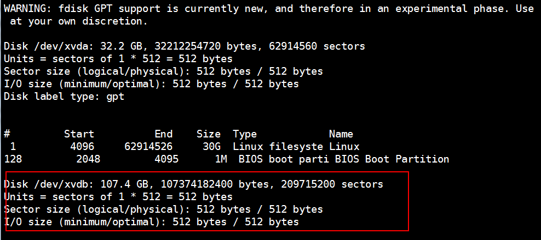This screenshot has height=240, width=541.
Task: Click the 'Disk label type: gpt' line
Action: 64,97
